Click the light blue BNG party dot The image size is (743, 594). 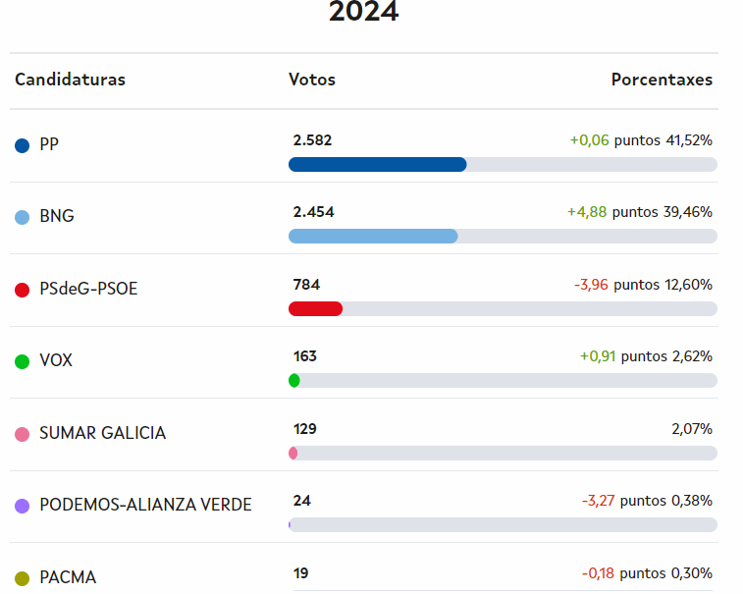tap(23, 217)
